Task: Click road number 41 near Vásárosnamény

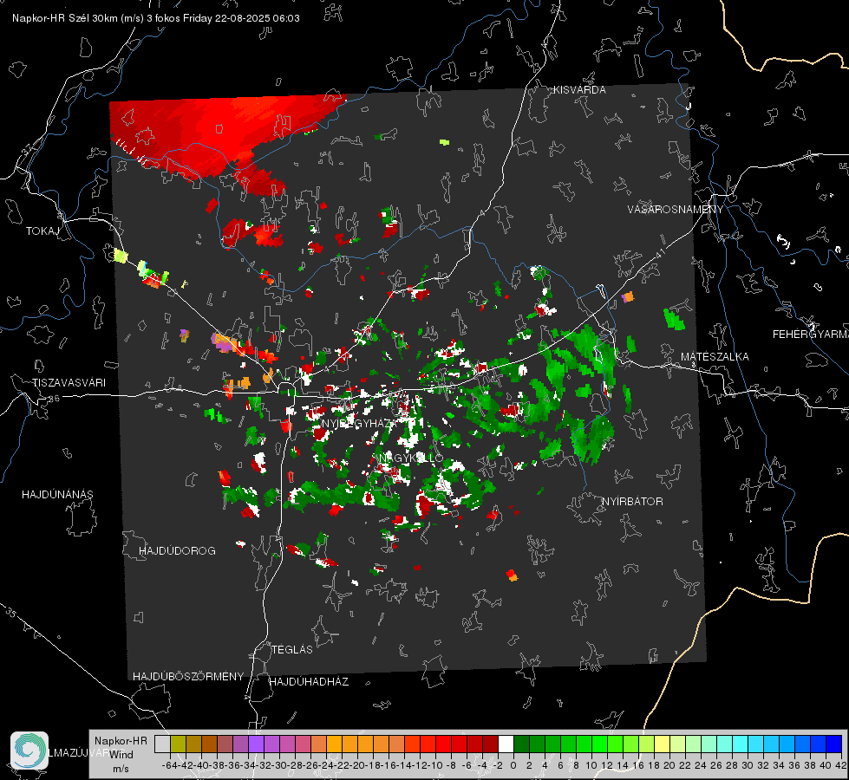Action: (659, 253)
